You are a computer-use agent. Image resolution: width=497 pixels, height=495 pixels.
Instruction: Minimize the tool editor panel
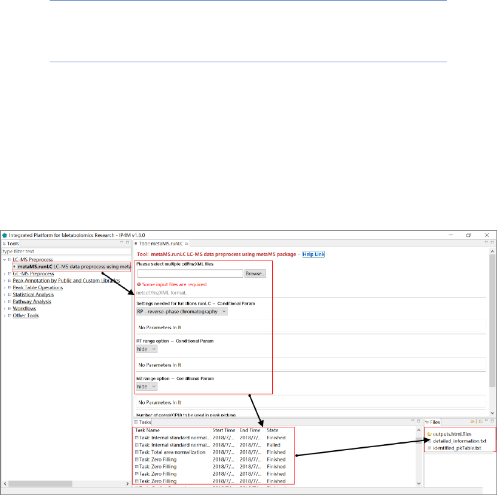pyautogui.click(x=487, y=242)
